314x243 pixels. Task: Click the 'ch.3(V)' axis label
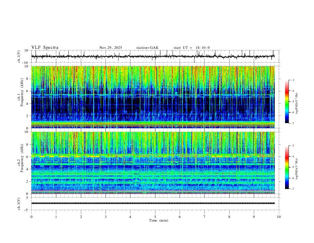19,204
